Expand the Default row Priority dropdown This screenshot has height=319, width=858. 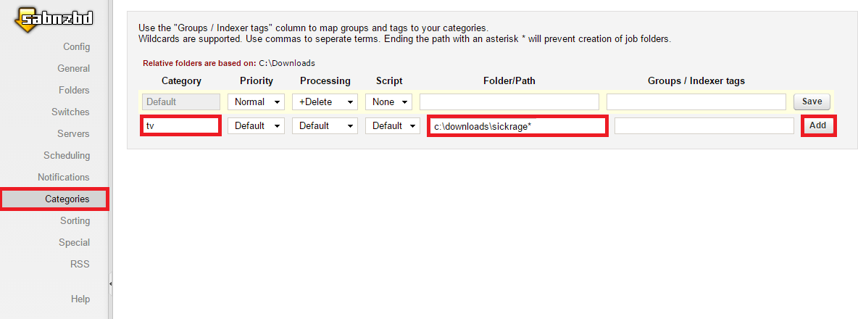pos(256,102)
